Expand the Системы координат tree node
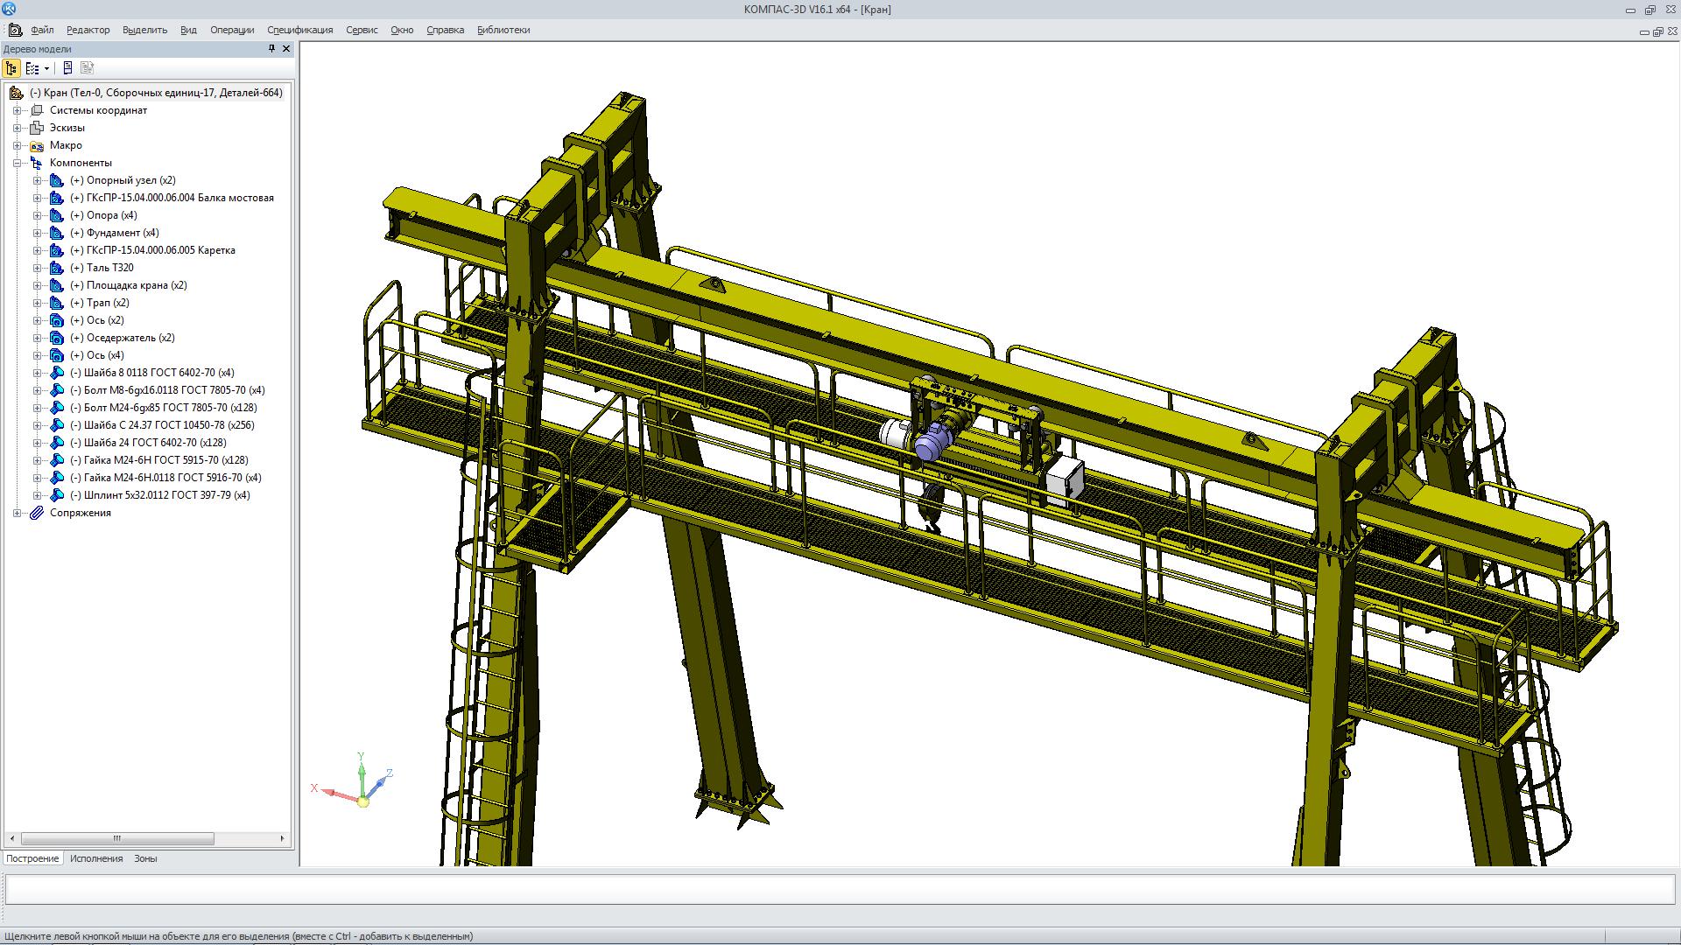 pos(17,110)
